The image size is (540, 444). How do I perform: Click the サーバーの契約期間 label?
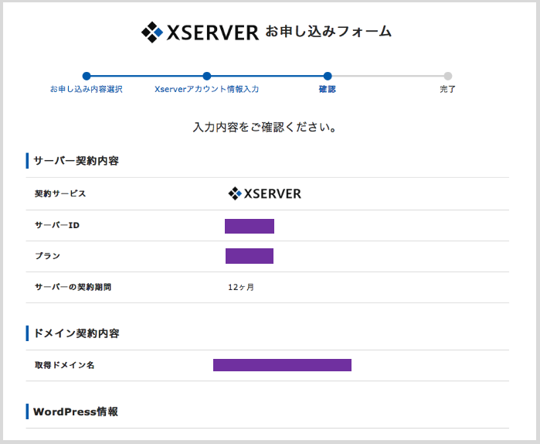point(73,287)
